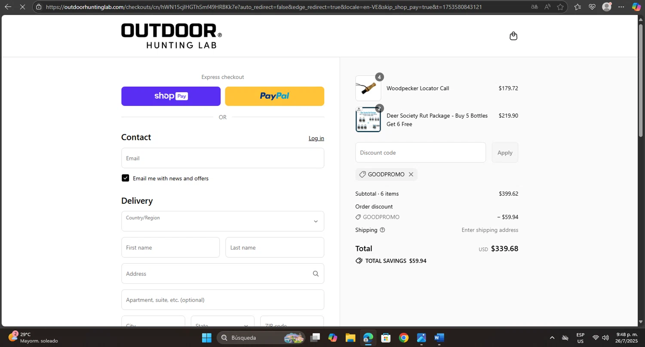Click the Woodpecker Locator Call product name
This screenshot has height=347, width=645.
[418, 88]
